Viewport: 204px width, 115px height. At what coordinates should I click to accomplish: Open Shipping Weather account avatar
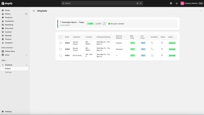182,3
